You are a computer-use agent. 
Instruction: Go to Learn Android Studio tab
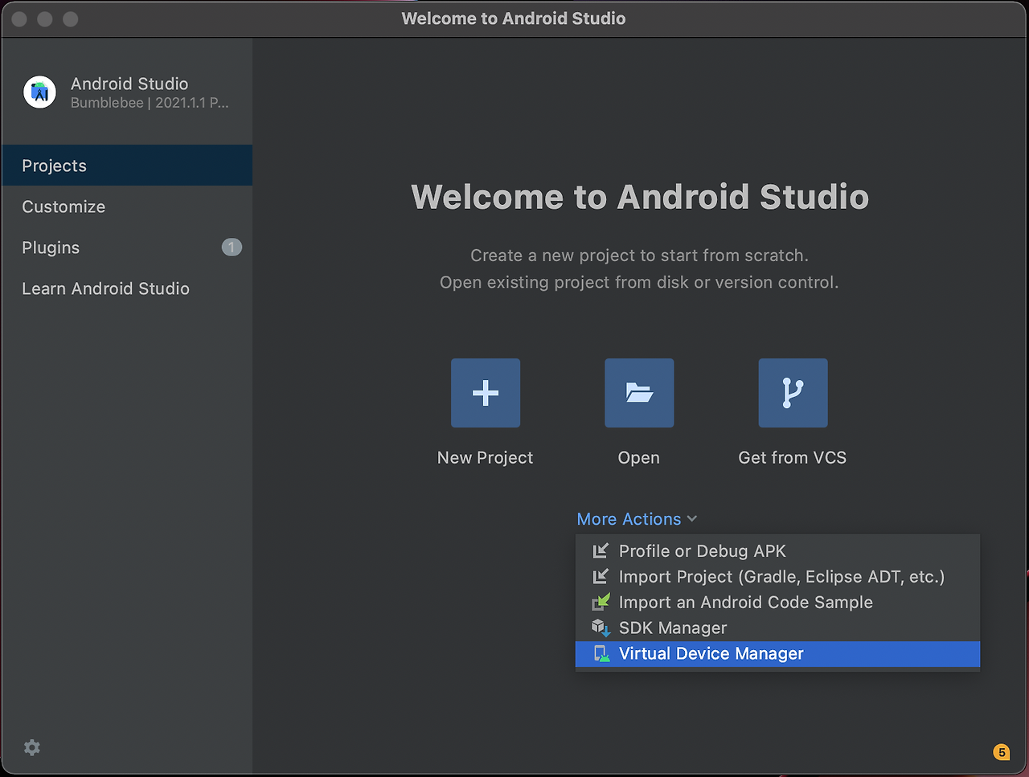tap(127, 288)
